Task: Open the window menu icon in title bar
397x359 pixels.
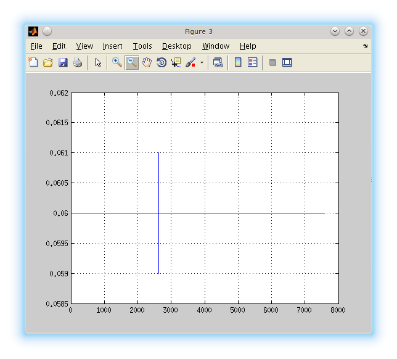Action: (x=34, y=31)
